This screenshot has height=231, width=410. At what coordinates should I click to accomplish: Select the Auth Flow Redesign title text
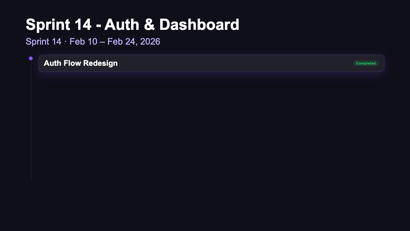click(81, 63)
